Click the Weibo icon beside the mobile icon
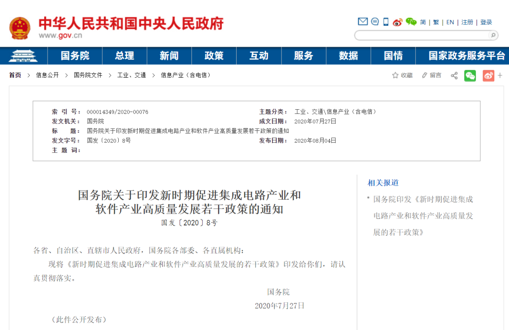This screenshot has height=330, width=509. (397, 22)
